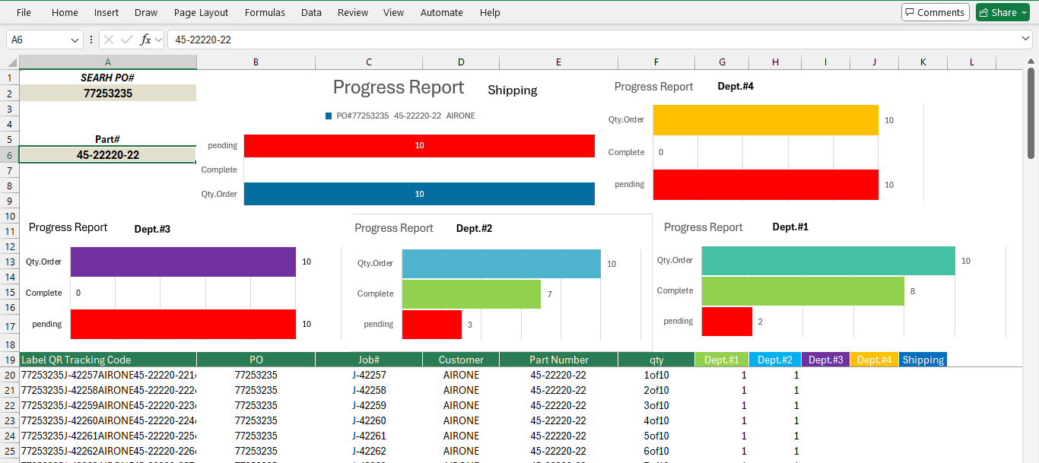Open the Name Box dropdown
Image resolution: width=1039 pixels, height=463 pixels.
pos(74,40)
